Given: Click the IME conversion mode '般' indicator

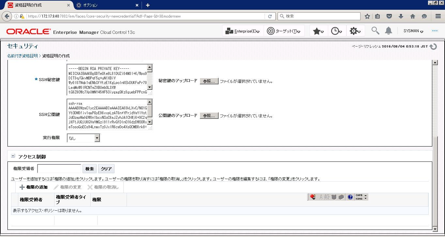Looking at the screenshot, I should click(327, 197).
